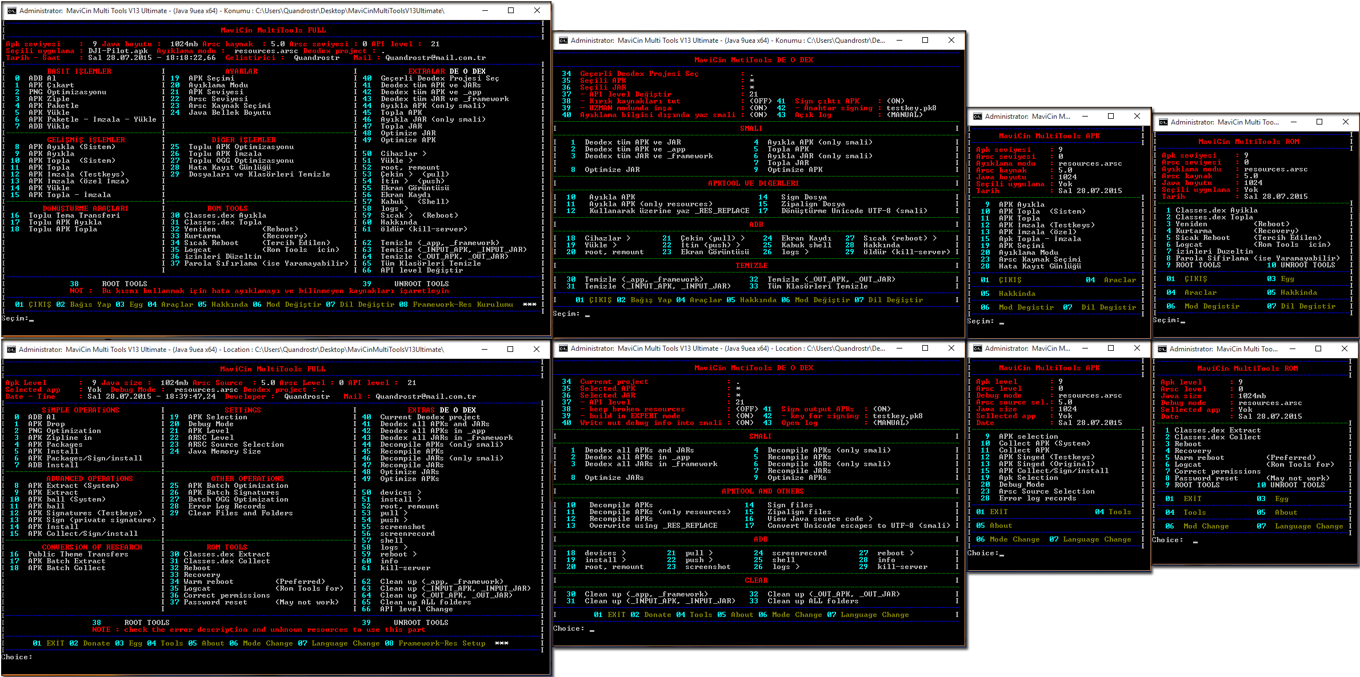This screenshot has width=1360, height=677.
Task: Select 'Toplu Tema Transferi' option 16
Action: coord(74,215)
